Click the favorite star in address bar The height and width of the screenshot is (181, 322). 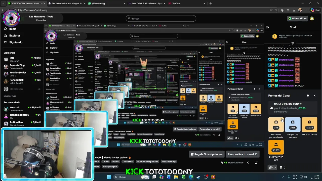[276, 10]
